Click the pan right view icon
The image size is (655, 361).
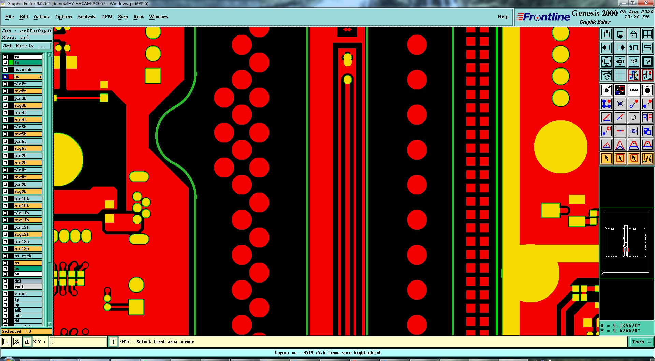click(x=620, y=48)
